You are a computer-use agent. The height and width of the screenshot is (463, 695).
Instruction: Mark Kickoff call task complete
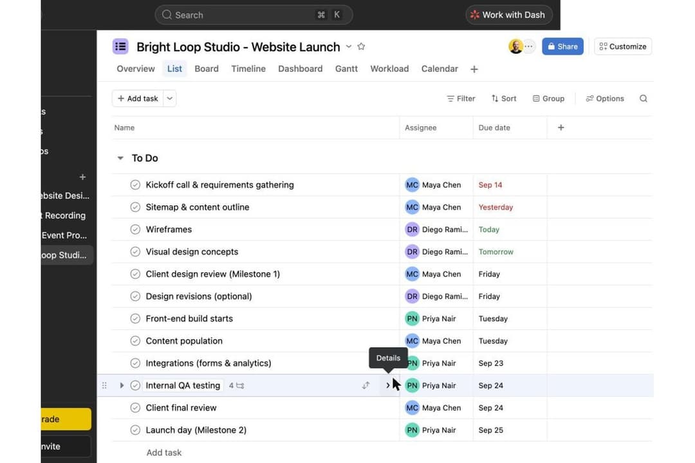point(135,185)
